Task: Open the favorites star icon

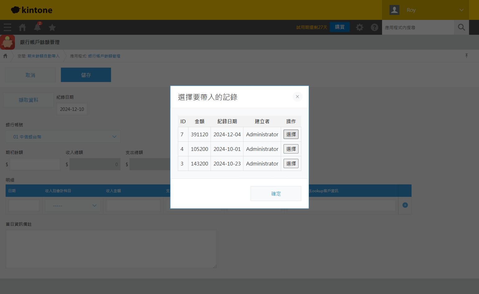Action: (x=52, y=27)
